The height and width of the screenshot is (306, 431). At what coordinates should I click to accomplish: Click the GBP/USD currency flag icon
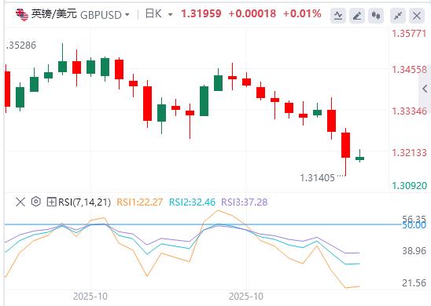pos(22,15)
